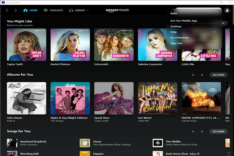
Task: Click the vertical scrollbar on the right
Action: click(233, 15)
